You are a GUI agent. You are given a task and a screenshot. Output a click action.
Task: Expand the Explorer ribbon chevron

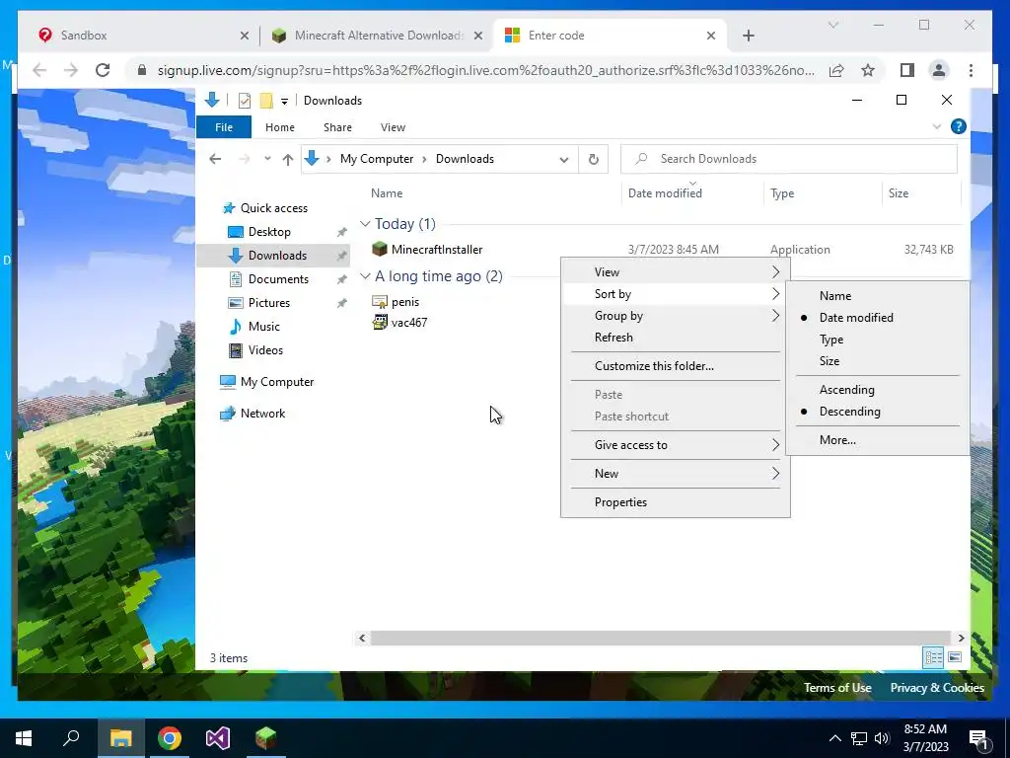(936, 127)
